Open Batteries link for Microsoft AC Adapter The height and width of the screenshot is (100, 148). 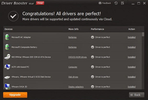pos(72,37)
